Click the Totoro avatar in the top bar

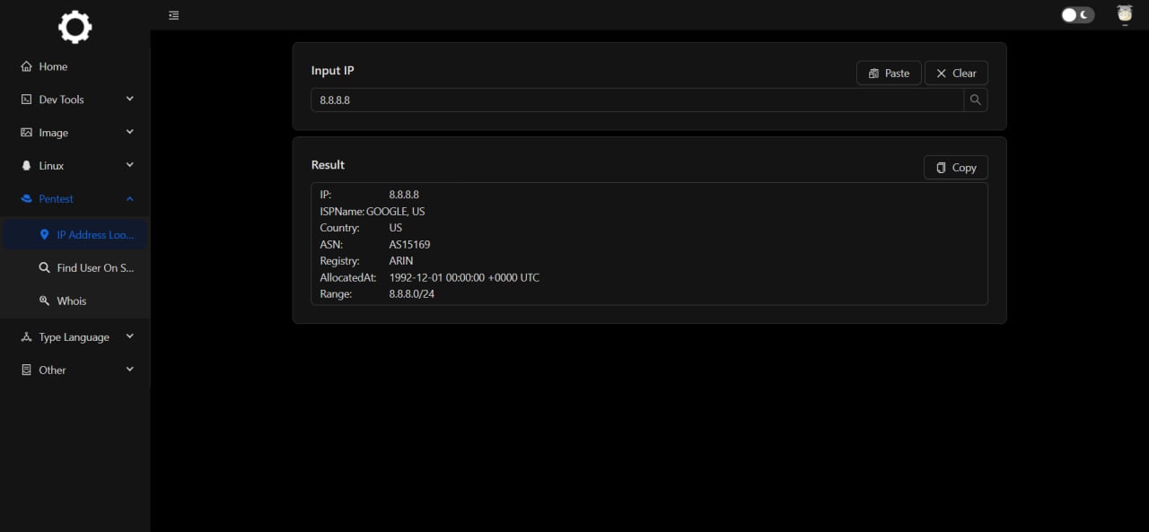[1124, 14]
